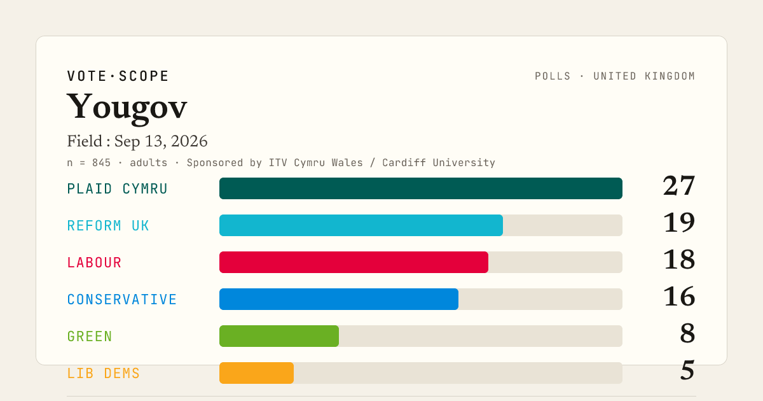Click the Plaid Cymru value 27
This screenshot has height=401, width=763.
[679, 186]
